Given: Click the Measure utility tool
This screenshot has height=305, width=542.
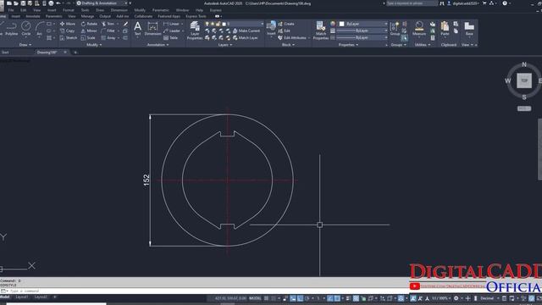Looking at the screenshot, I should [419, 29].
